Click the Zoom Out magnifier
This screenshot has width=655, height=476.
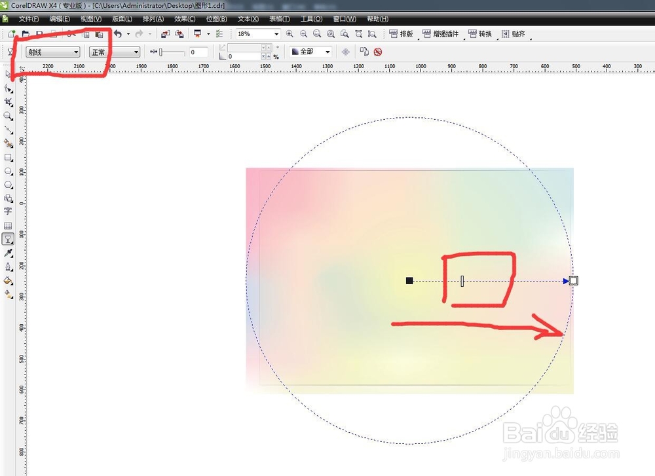tap(304, 34)
